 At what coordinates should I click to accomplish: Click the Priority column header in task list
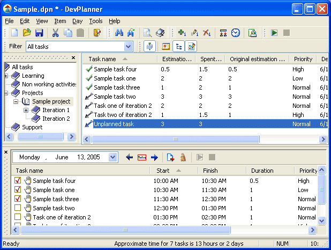point(303,59)
